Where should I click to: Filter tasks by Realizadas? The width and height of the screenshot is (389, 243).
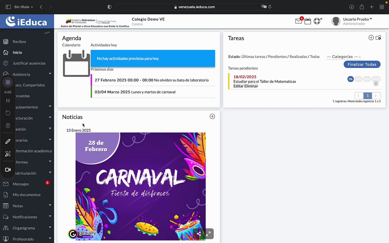tap(298, 56)
